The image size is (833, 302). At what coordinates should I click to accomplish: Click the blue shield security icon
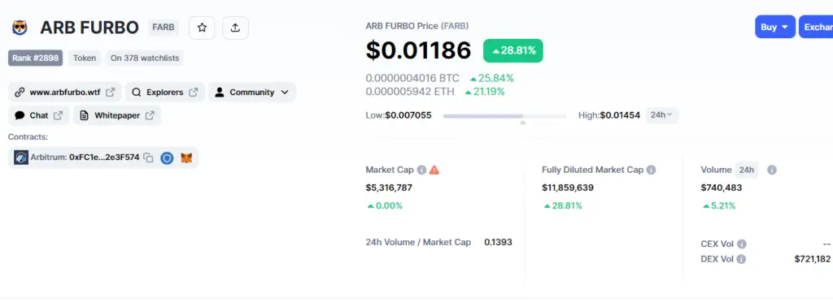167,157
